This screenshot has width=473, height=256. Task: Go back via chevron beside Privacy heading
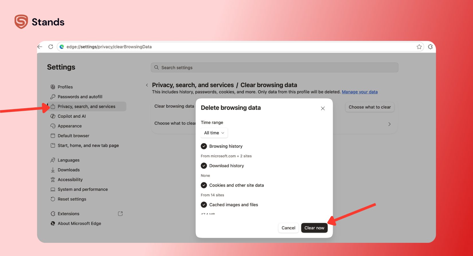[147, 85]
